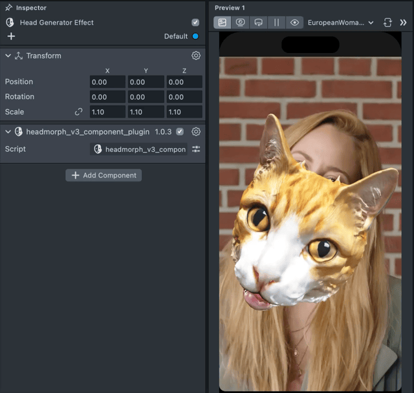This screenshot has width=414, height=393.
Task: Toggle the Scale proportional link icon
Action: click(79, 112)
